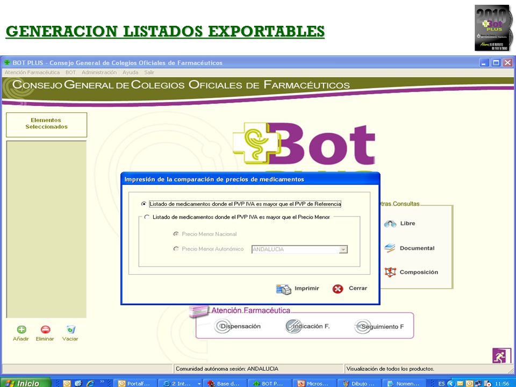
Task: Click the red Eliminar minus icon
Action: click(45, 329)
